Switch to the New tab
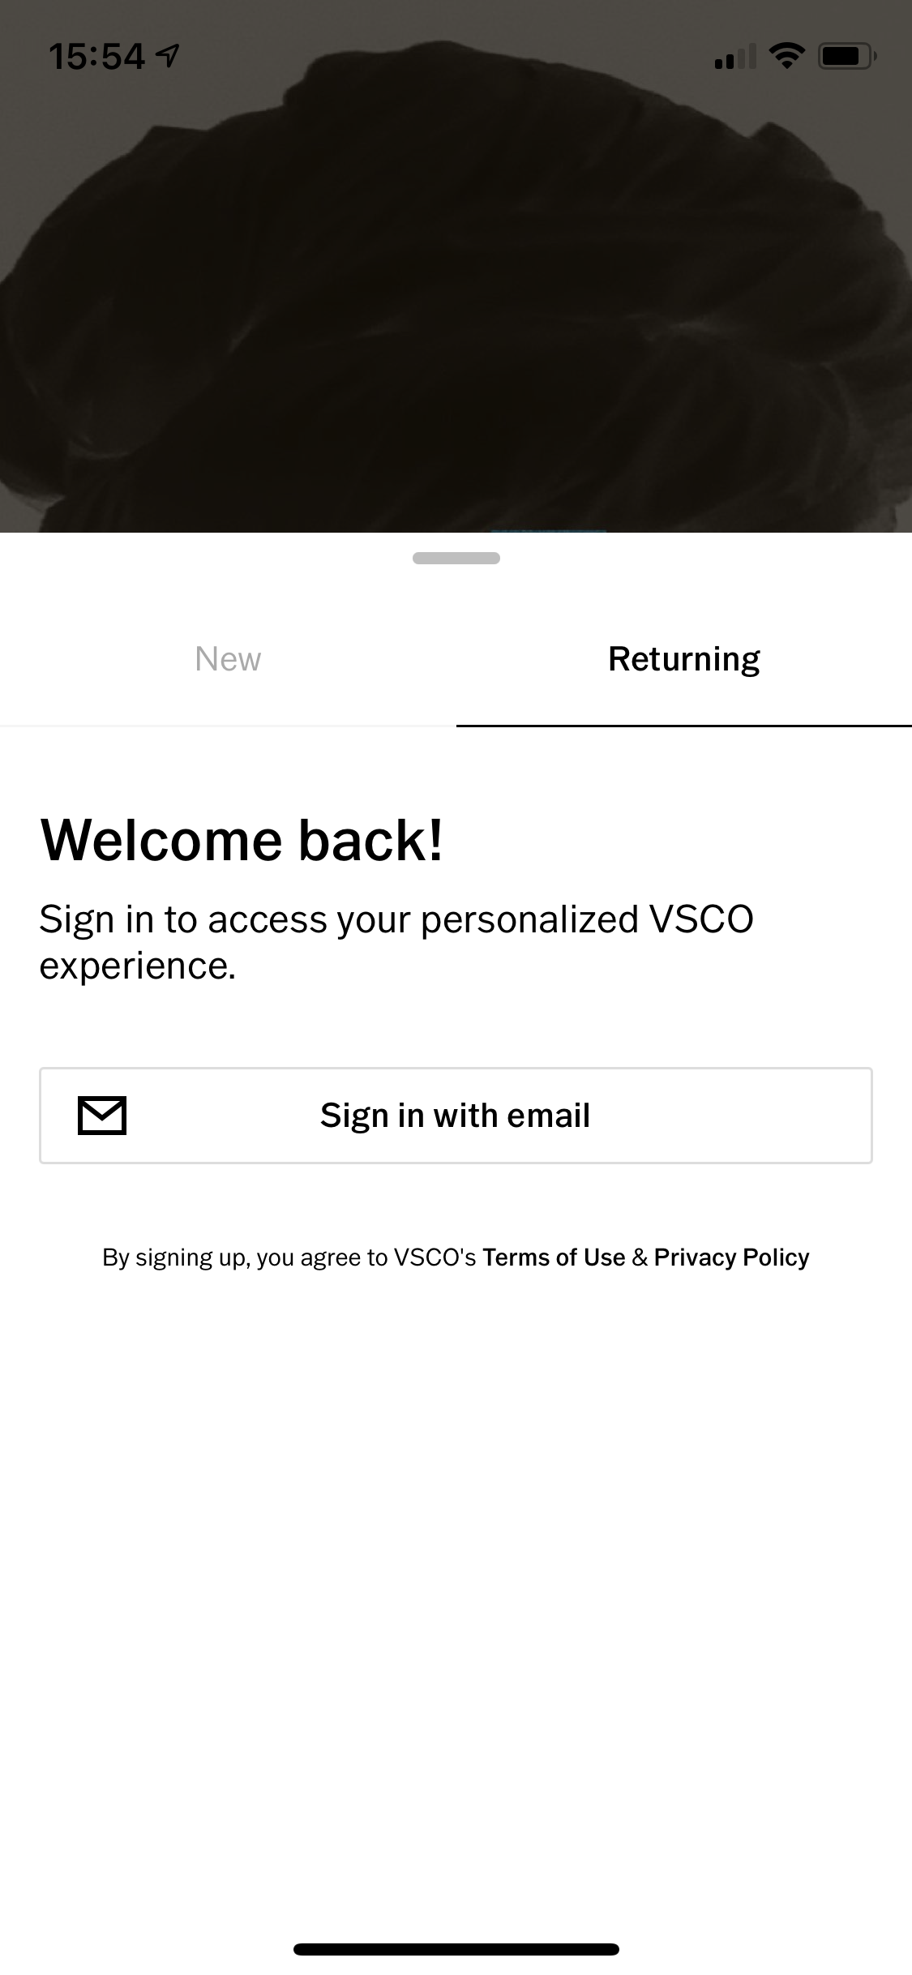The height and width of the screenshot is (1975, 912). 228,659
